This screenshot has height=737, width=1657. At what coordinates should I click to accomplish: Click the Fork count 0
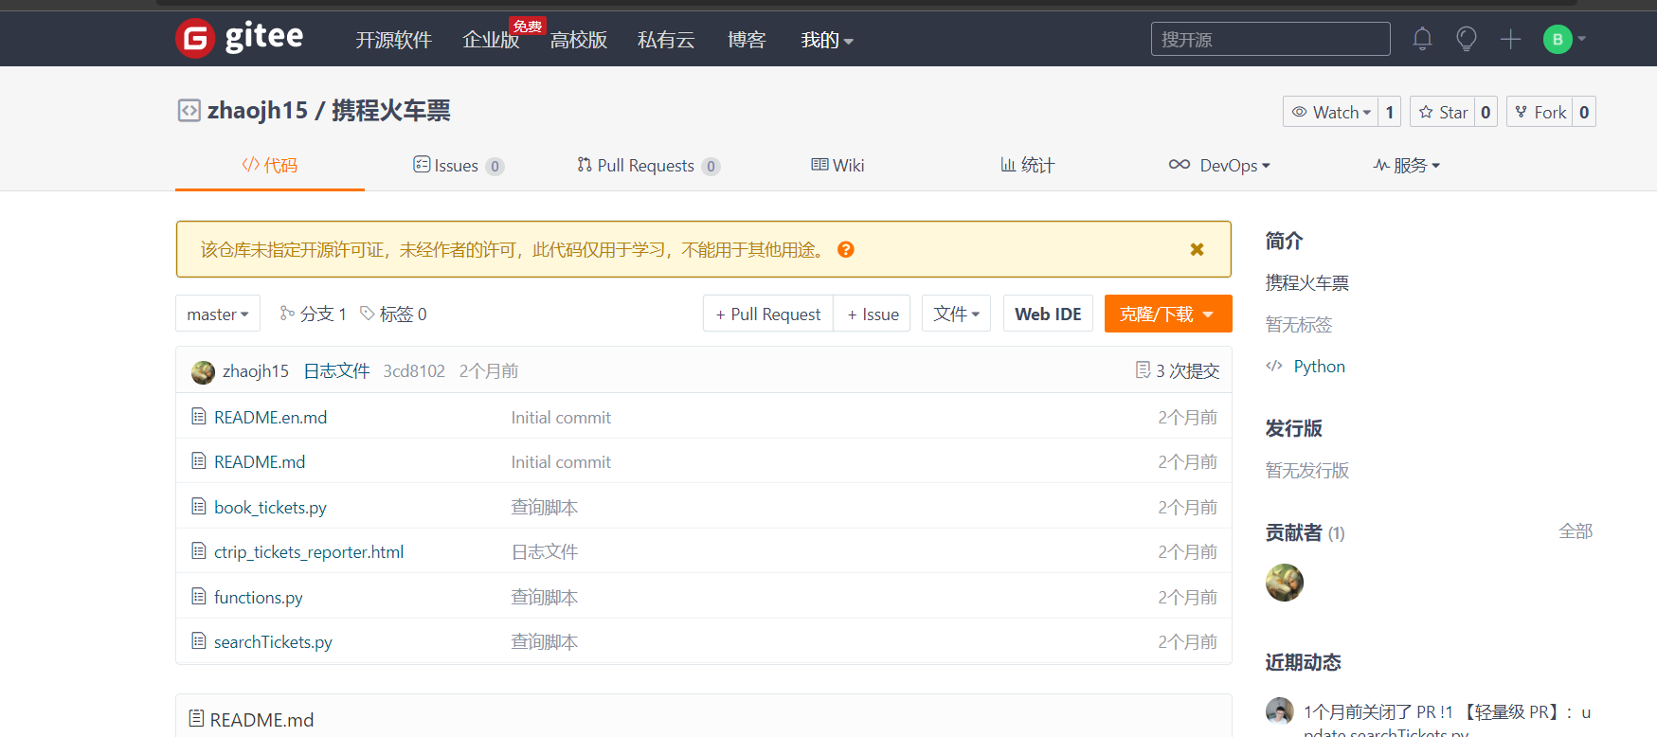(x=1584, y=112)
